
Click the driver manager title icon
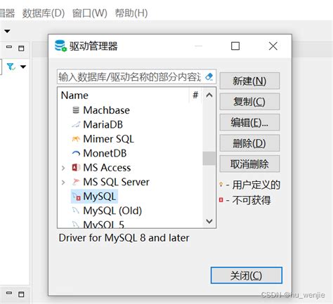(x=60, y=46)
